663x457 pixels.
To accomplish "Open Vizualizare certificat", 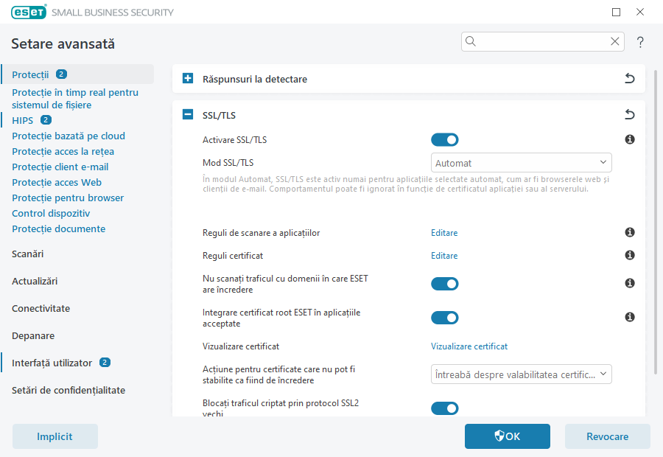I will point(469,346).
